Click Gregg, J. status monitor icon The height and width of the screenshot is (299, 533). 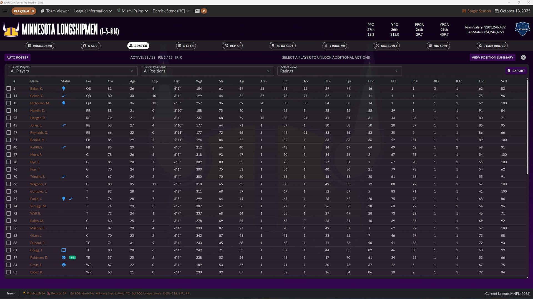coord(64,250)
